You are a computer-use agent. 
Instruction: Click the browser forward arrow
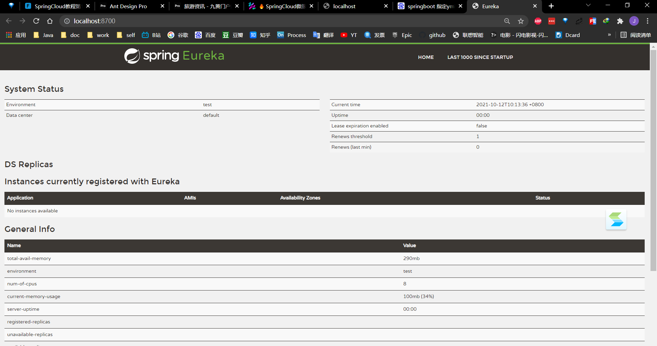click(x=23, y=21)
